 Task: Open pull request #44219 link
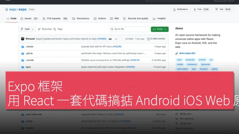[x=135, y=60]
